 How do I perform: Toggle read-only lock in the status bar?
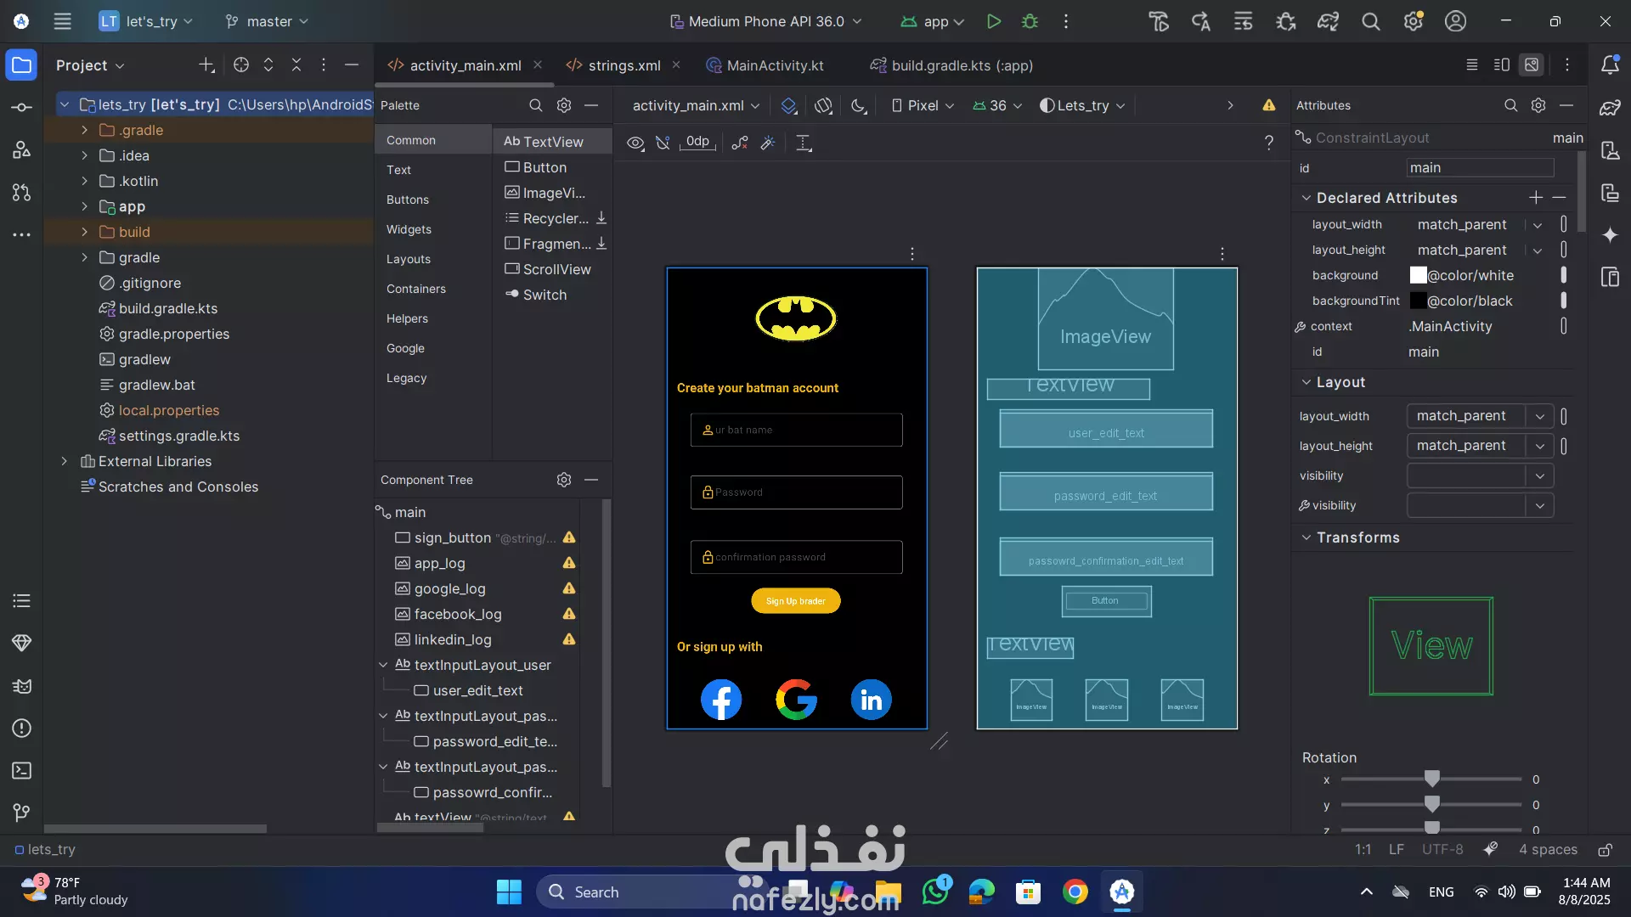[x=1605, y=850]
